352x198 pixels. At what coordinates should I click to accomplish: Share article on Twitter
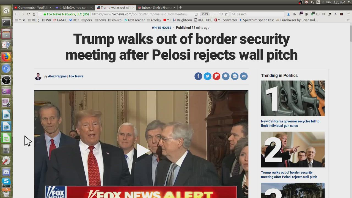click(207, 76)
